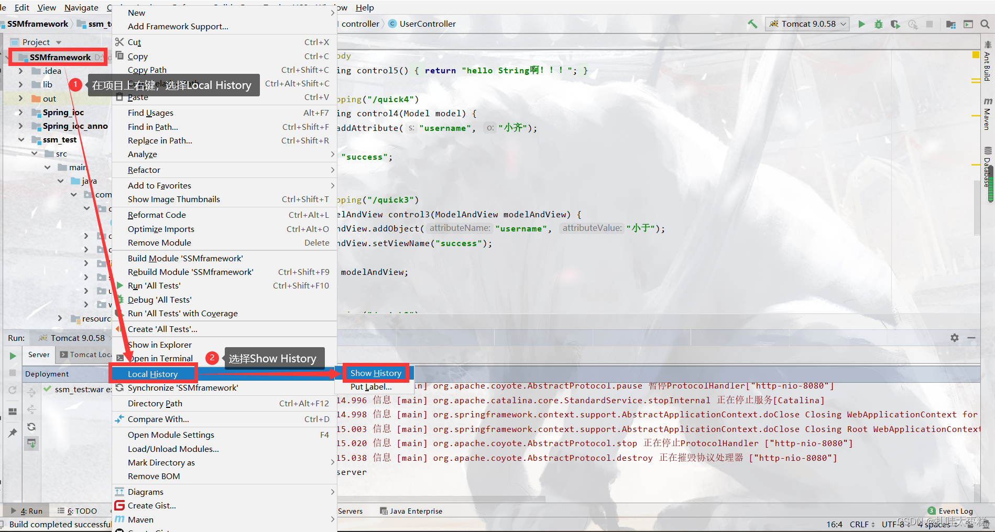Open the Event Log from status bar
Screen dimensions: 995x532
[950, 511]
